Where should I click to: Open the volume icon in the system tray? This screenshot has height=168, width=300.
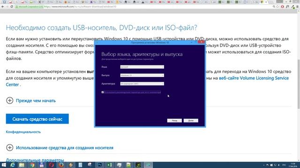pyautogui.click(x=279, y=165)
